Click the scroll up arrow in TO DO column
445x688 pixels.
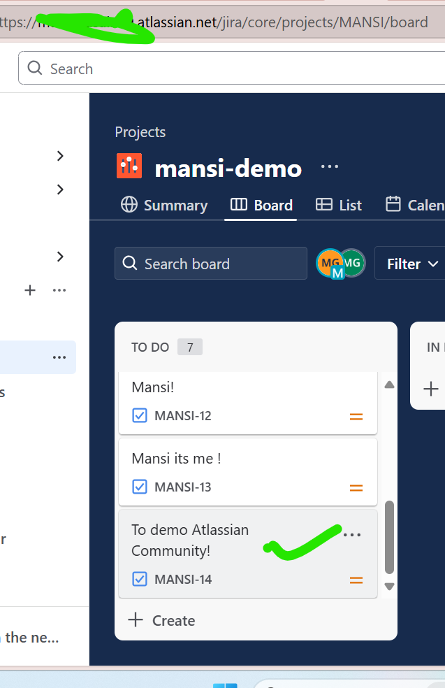[389, 385]
